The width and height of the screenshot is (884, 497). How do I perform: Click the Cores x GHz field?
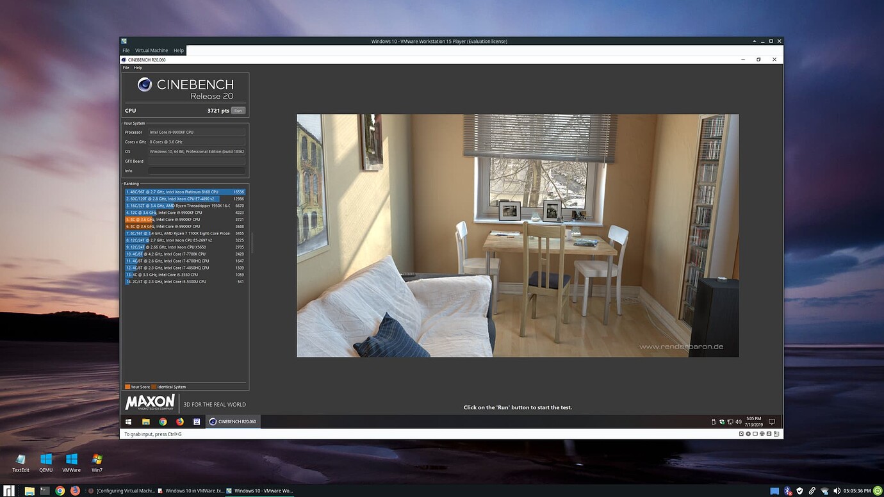[197, 142]
